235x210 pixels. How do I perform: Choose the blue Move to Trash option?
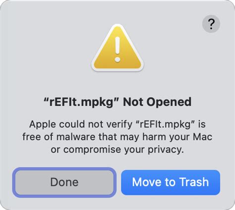point(171,182)
